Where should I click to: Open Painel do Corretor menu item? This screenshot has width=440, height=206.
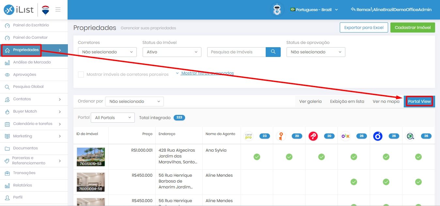[x=34, y=38]
